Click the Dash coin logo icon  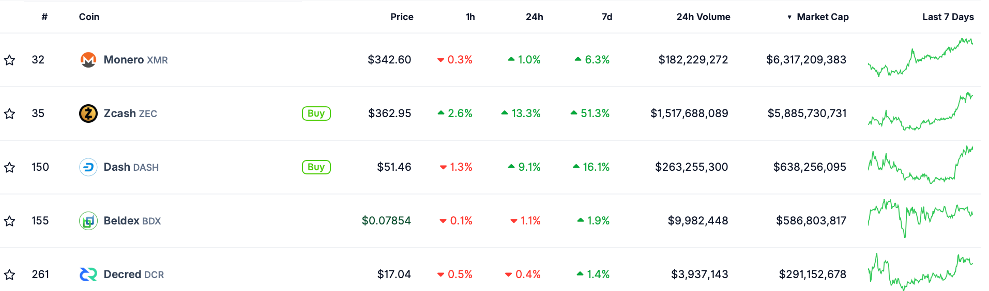(88, 167)
